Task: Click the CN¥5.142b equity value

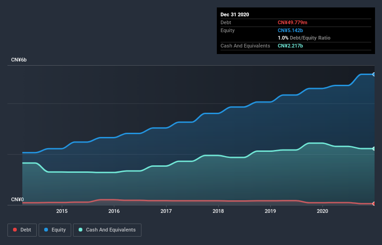Action: click(x=290, y=30)
